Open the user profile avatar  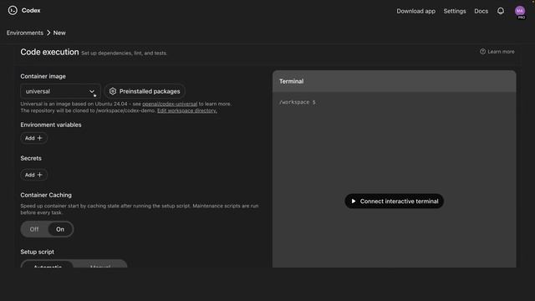click(x=520, y=11)
